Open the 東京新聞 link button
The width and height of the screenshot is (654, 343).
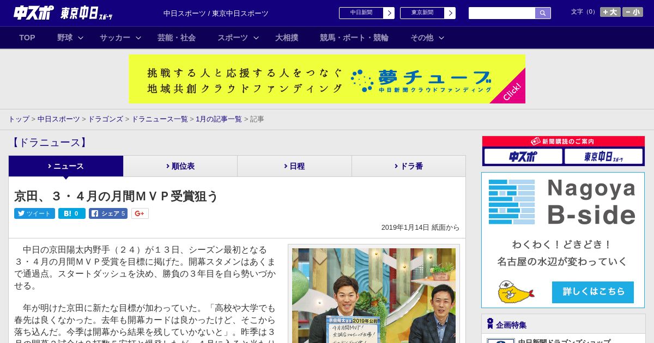click(x=422, y=13)
